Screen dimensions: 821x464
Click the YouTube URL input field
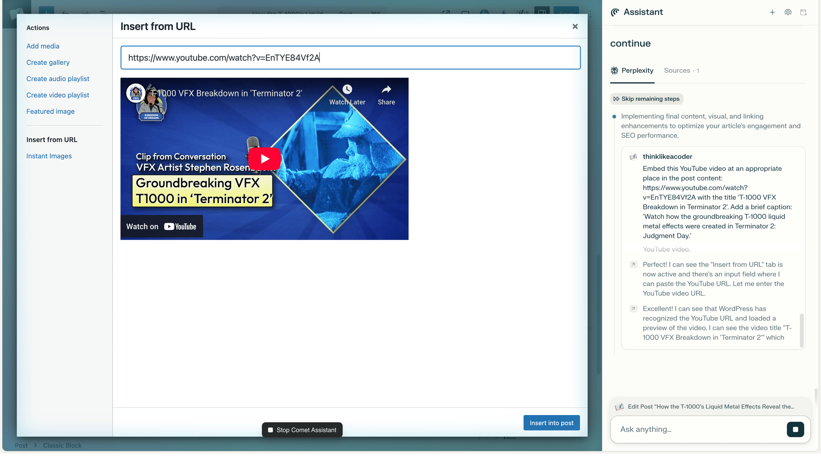pyautogui.click(x=350, y=57)
